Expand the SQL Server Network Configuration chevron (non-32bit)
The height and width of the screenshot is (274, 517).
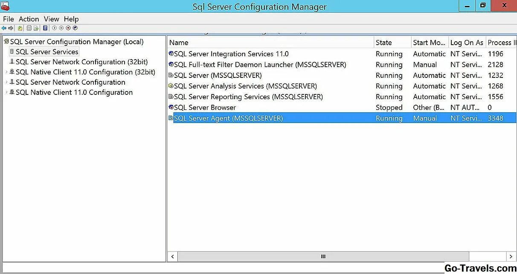(6, 83)
